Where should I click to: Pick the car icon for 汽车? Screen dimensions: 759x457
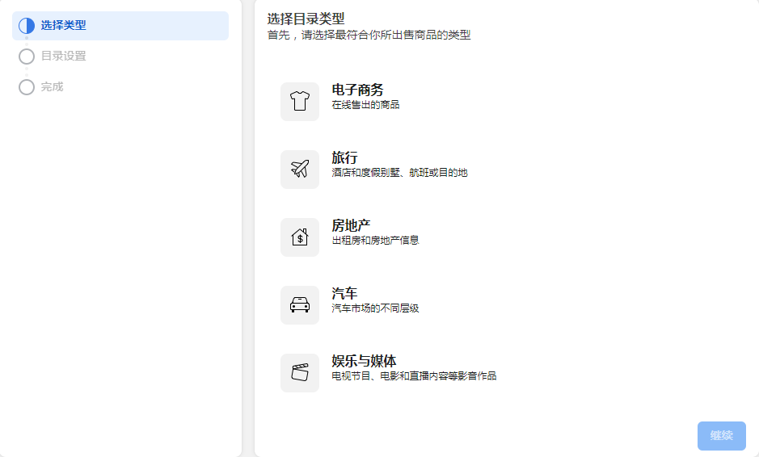300,305
